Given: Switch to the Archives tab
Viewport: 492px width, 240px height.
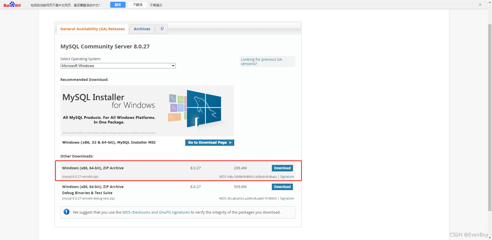Looking at the screenshot, I should point(142,29).
